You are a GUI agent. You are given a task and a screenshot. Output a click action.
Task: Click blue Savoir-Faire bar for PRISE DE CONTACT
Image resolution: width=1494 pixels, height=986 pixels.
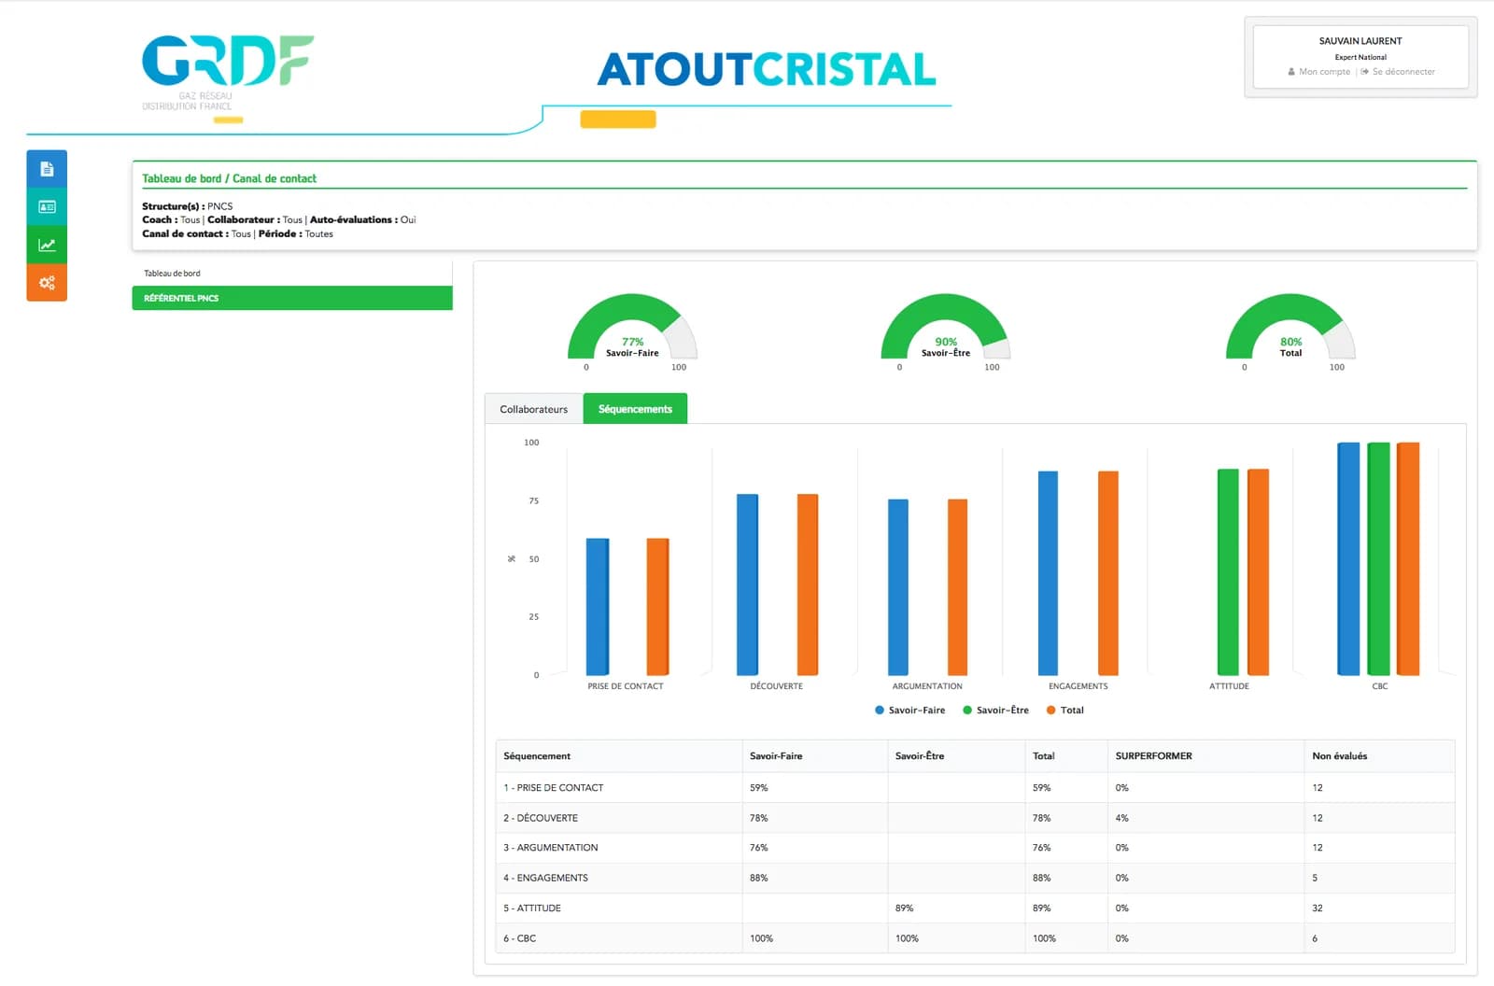coord(598,607)
